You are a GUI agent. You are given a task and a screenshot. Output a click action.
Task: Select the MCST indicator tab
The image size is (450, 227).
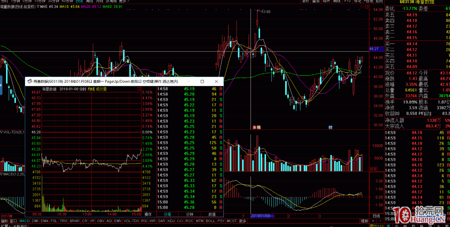[232, 221]
